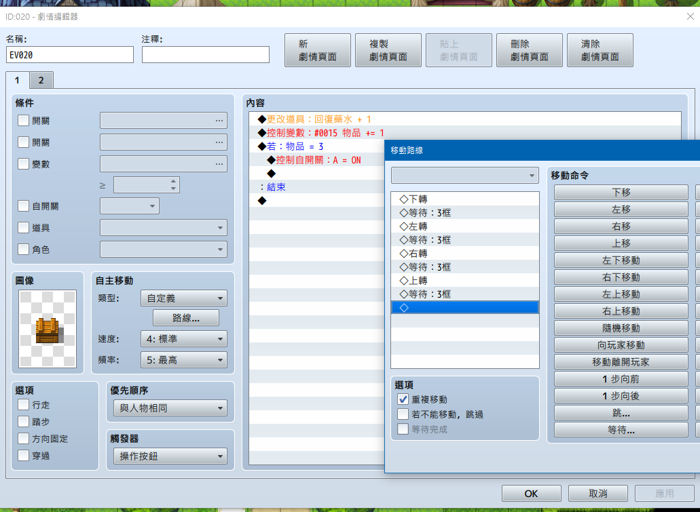Select the 右轉 route entry
Image resolution: width=700 pixels, height=512 pixels.
click(x=464, y=254)
